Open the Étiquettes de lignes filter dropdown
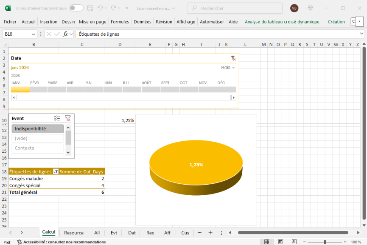 pos(55,171)
